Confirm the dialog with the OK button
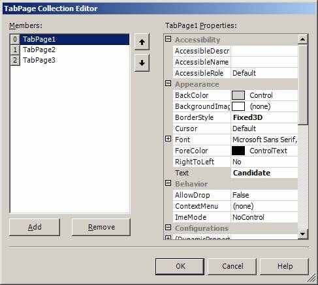This screenshot has height=285, width=318. (180, 266)
